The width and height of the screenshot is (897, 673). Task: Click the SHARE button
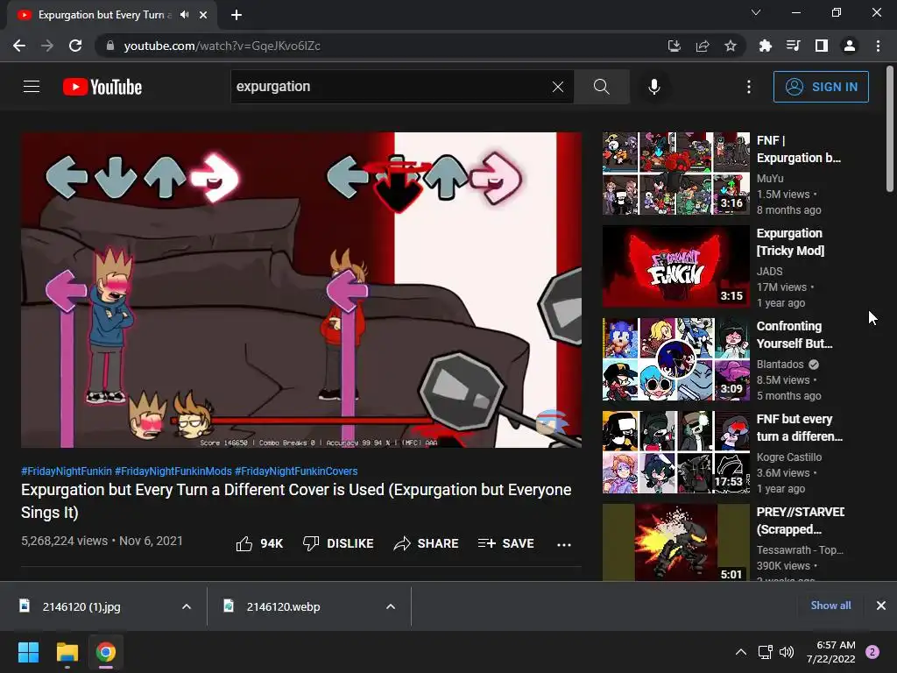tap(427, 543)
